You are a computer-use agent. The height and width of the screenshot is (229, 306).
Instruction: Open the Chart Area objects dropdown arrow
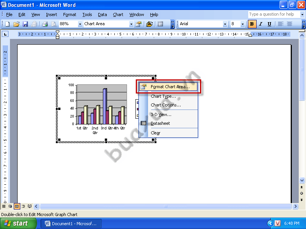[x=131, y=24]
